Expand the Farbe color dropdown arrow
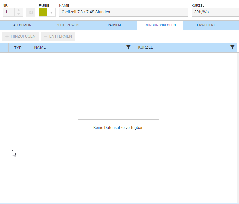 (x=52, y=12)
